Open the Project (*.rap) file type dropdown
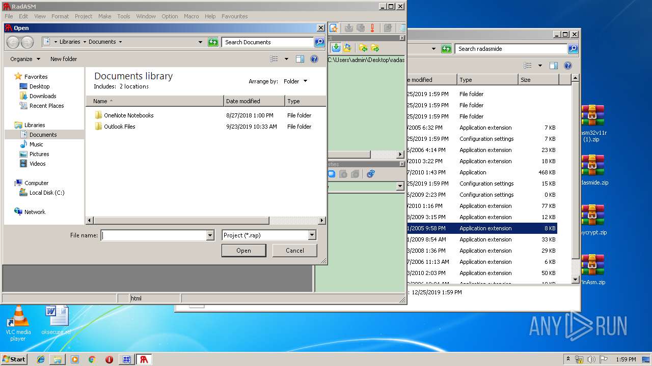 pos(312,235)
